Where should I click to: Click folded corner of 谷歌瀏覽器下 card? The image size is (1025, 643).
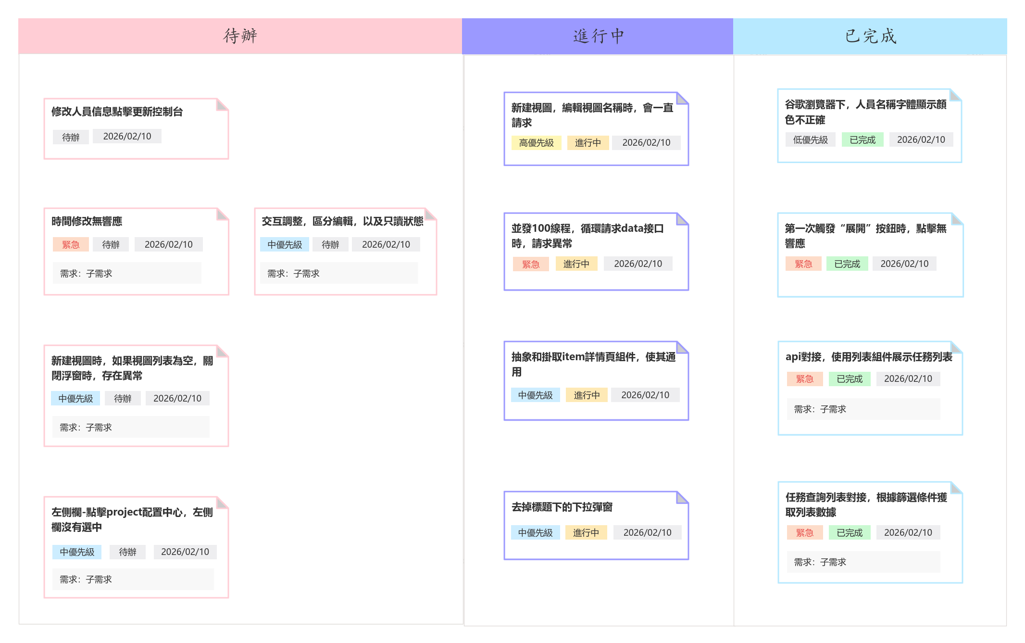956,95
